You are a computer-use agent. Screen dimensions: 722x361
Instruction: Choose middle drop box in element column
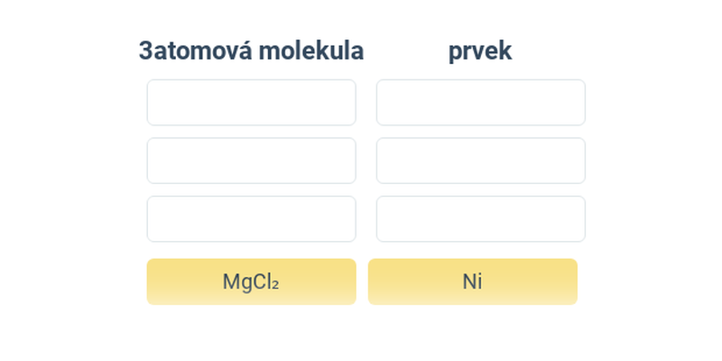(x=481, y=161)
